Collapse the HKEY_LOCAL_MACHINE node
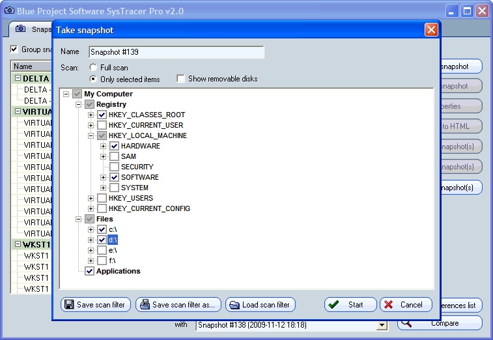The image size is (493, 340). pyautogui.click(x=91, y=135)
